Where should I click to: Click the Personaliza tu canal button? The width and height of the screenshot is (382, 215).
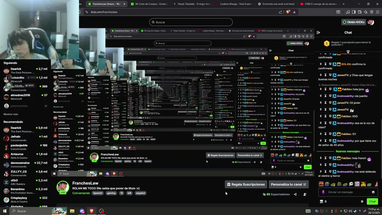tap(289, 185)
